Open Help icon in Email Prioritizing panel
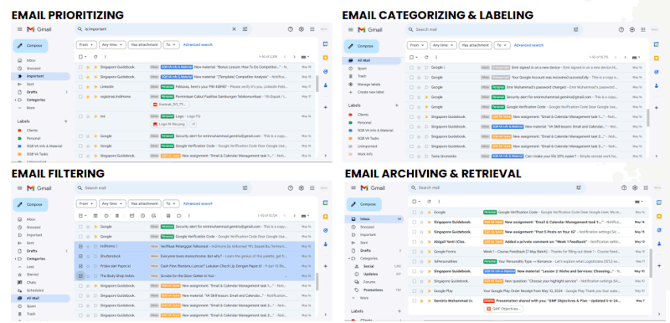670x323 pixels. click(x=291, y=29)
